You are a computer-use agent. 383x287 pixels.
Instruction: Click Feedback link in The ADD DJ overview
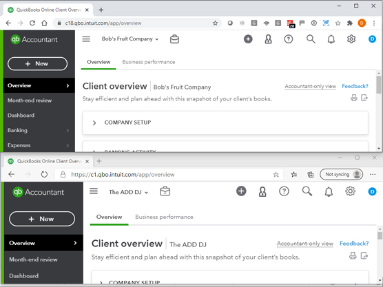tap(354, 244)
